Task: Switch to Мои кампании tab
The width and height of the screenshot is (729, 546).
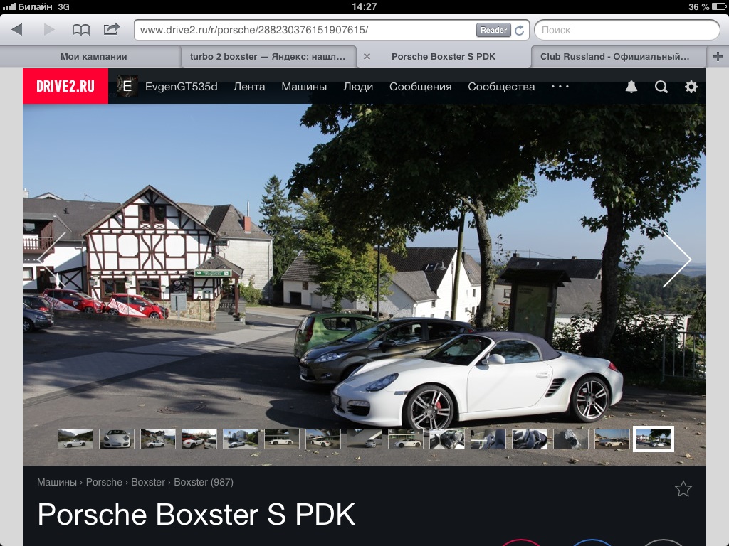Action: pos(93,57)
